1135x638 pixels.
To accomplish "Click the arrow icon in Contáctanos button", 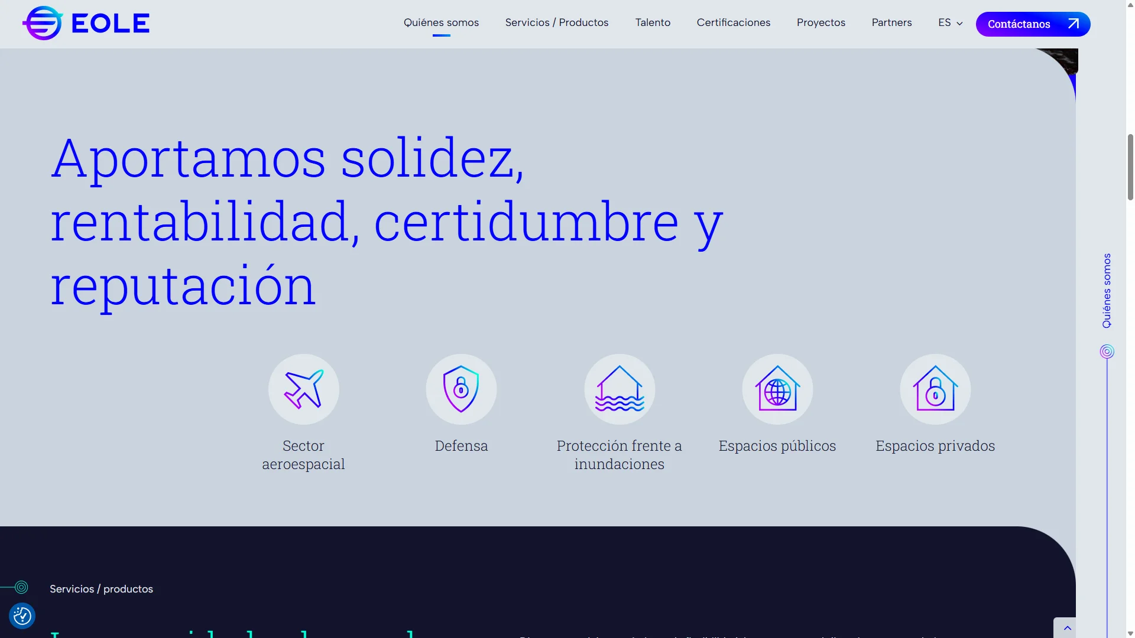I will pyautogui.click(x=1073, y=24).
